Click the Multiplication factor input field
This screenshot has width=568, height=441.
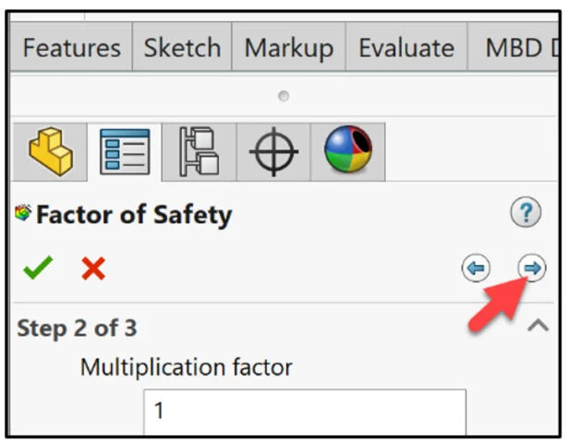click(304, 410)
